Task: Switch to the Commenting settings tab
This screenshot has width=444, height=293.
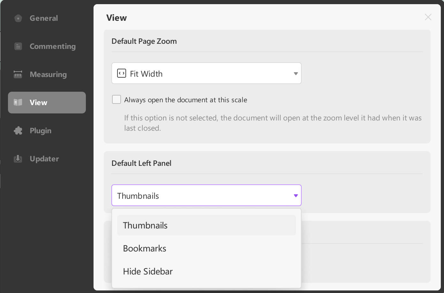Action: point(52,47)
